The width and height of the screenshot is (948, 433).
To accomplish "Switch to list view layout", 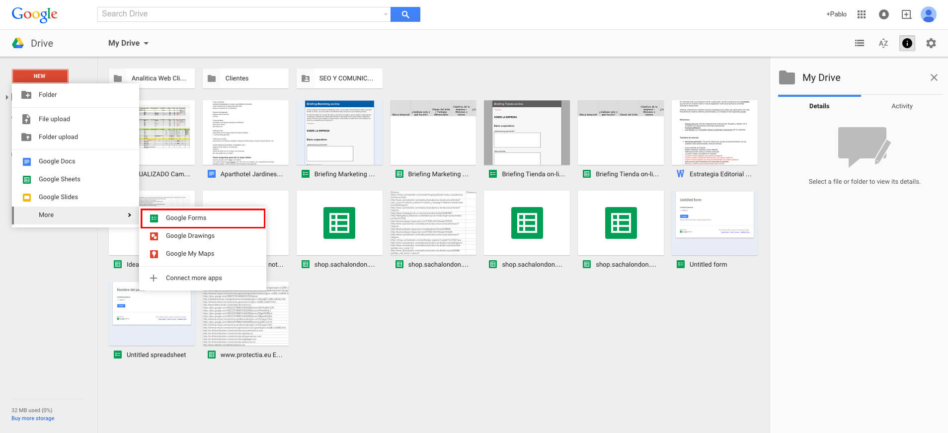I will pyautogui.click(x=859, y=43).
